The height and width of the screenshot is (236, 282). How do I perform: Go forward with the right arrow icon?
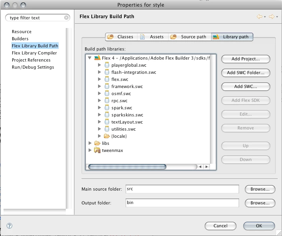pos(272,17)
